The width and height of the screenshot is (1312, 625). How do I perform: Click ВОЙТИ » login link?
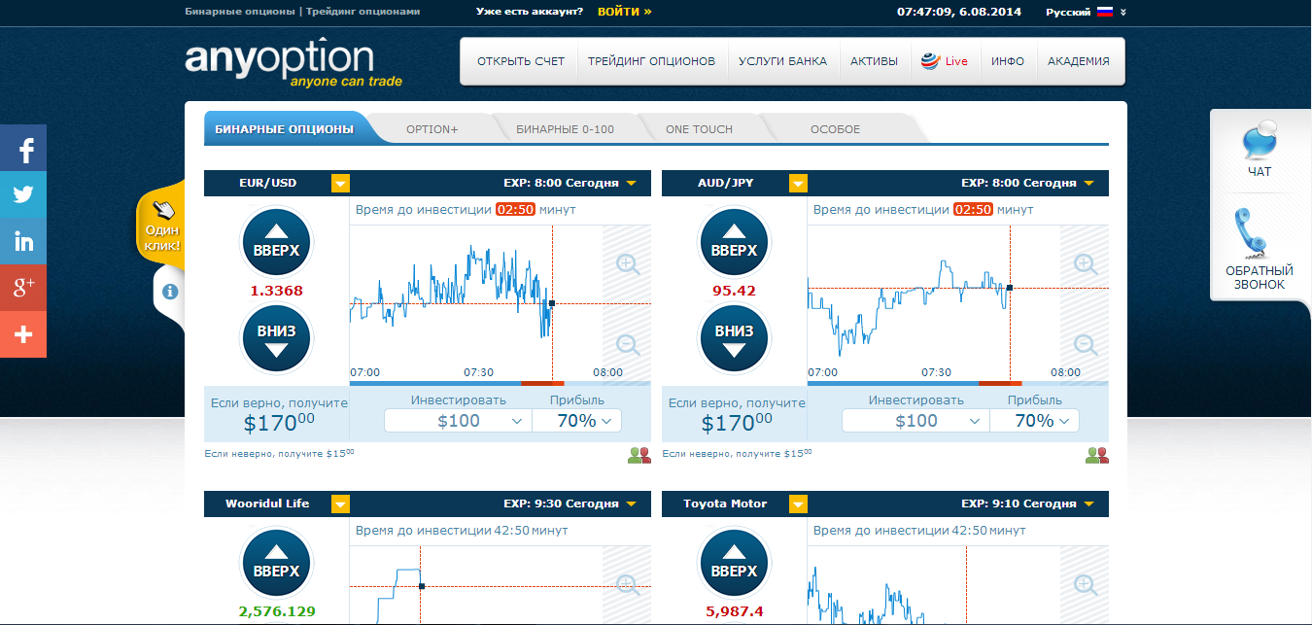click(625, 13)
